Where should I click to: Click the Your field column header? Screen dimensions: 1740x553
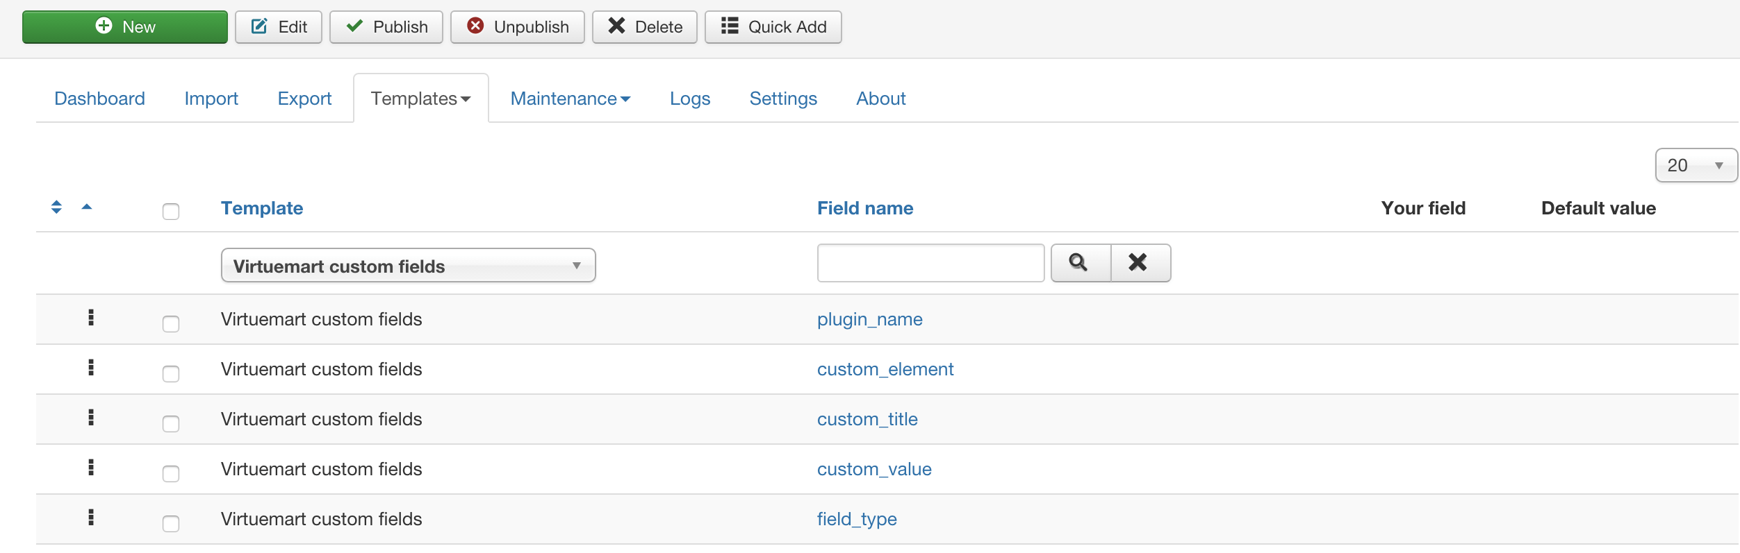tap(1423, 208)
